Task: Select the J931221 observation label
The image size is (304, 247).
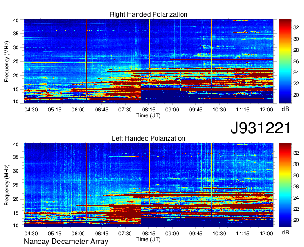Action: pos(261,128)
